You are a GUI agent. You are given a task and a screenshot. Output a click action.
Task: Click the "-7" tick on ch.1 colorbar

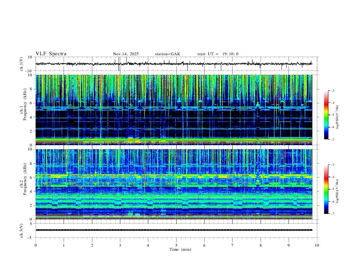pyautogui.click(x=332, y=139)
